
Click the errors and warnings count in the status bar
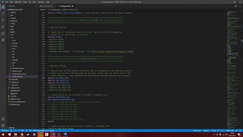[x=5, y=131]
